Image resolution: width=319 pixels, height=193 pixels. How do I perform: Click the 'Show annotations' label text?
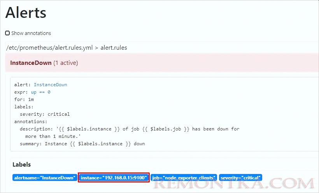pyautogui.click(x=31, y=33)
